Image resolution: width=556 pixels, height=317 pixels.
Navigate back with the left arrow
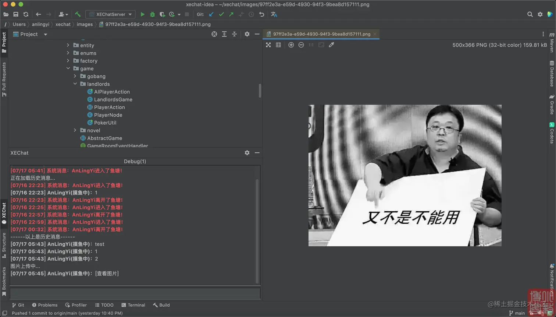point(38,14)
